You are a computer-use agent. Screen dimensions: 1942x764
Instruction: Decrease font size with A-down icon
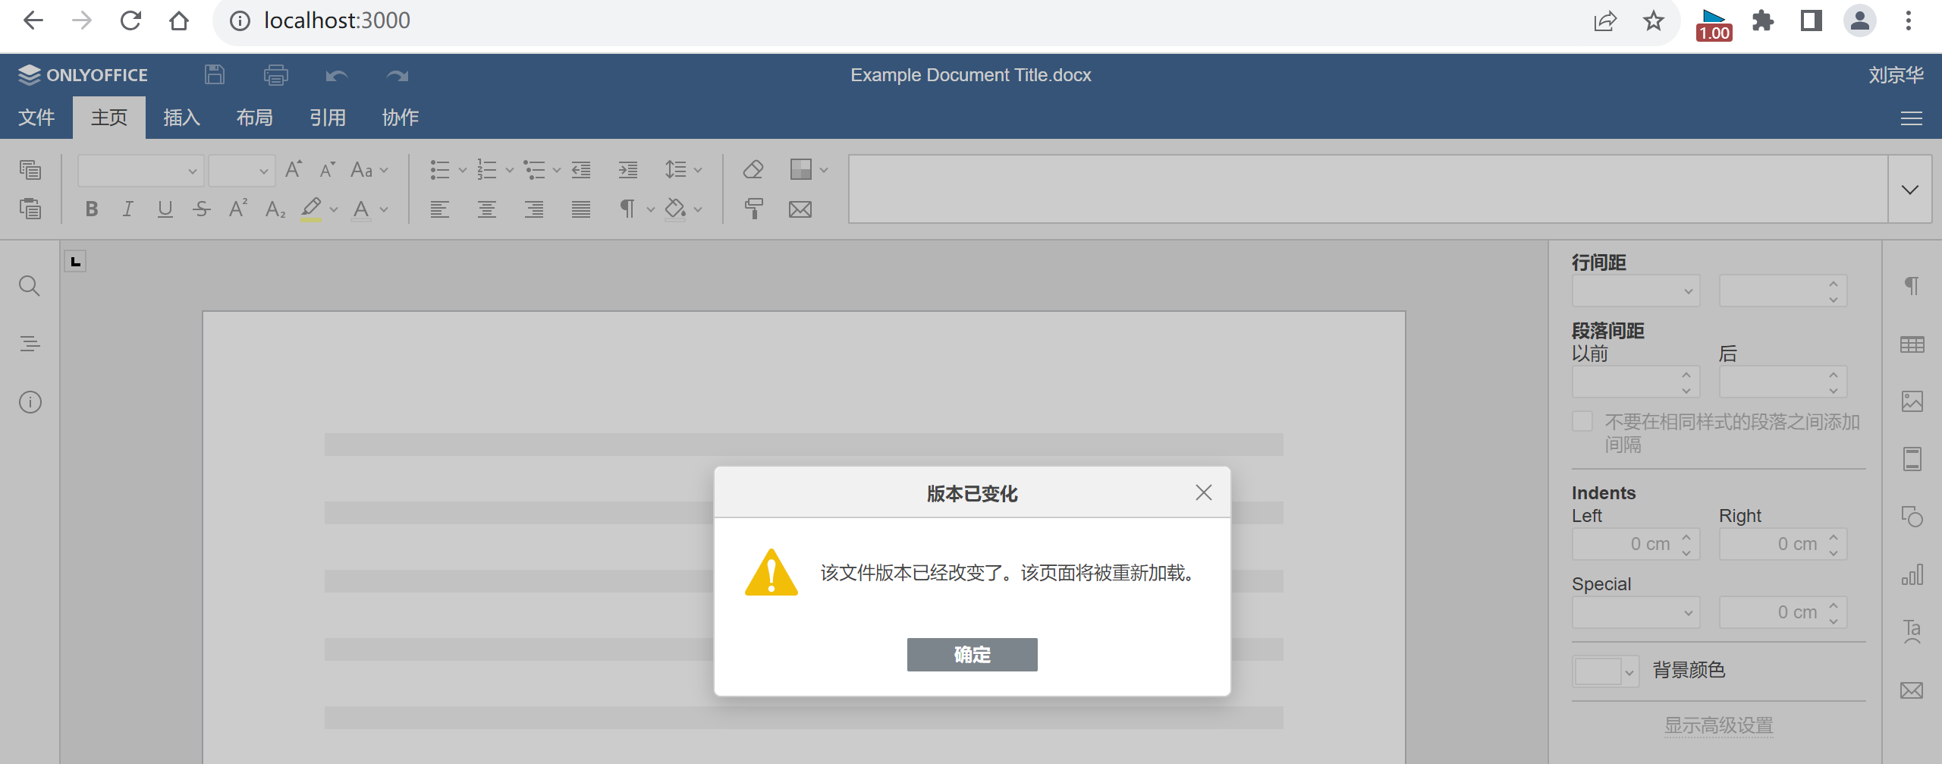[x=327, y=169]
